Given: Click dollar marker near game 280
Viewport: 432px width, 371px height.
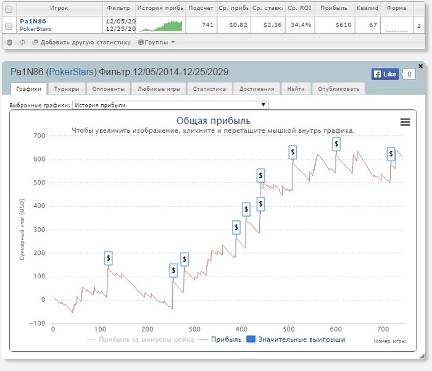Looking at the screenshot, I should [x=185, y=259].
